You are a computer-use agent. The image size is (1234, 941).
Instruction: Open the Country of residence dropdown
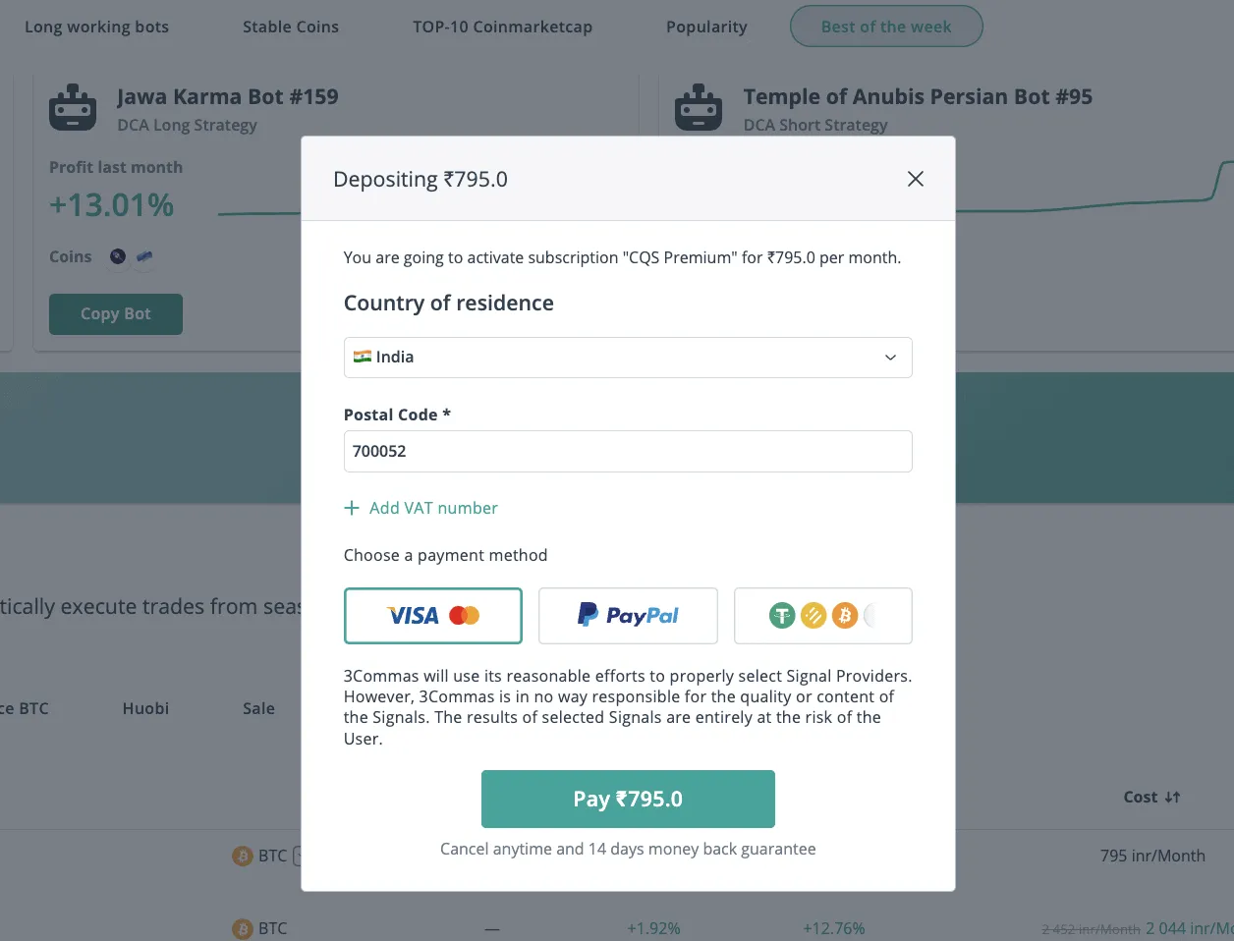628,358
